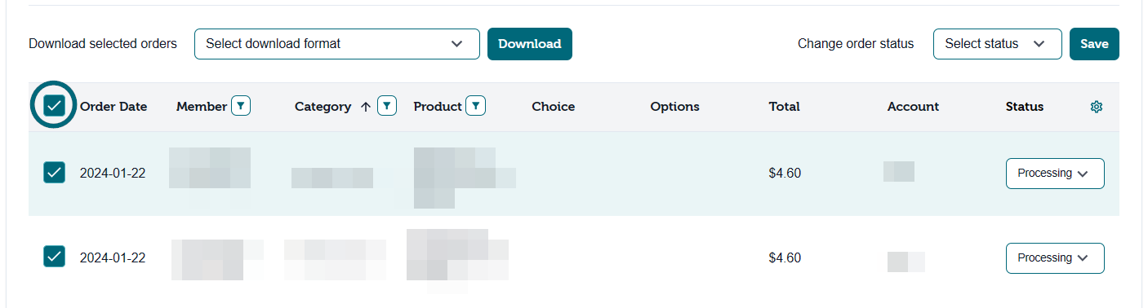This screenshot has height=308, width=1148.
Task: Open the Category column filter icon
Action: pyautogui.click(x=387, y=106)
